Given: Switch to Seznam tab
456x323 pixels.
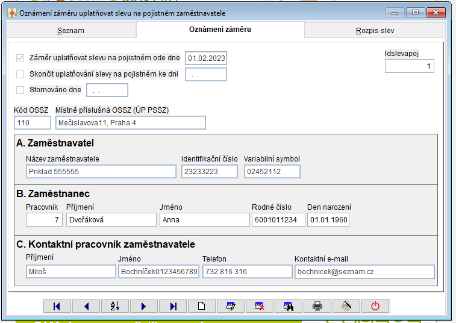Looking at the screenshot, I should (71, 31).
